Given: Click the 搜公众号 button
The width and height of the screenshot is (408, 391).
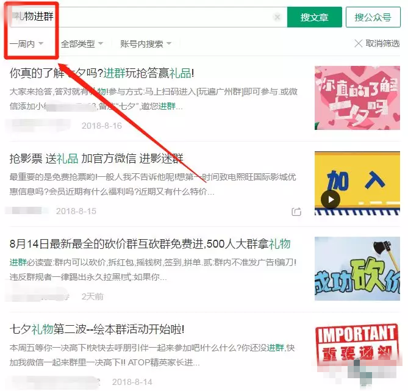Looking at the screenshot, I should (373, 17).
